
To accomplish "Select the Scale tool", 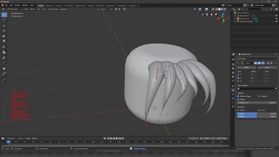I will tap(4, 36).
